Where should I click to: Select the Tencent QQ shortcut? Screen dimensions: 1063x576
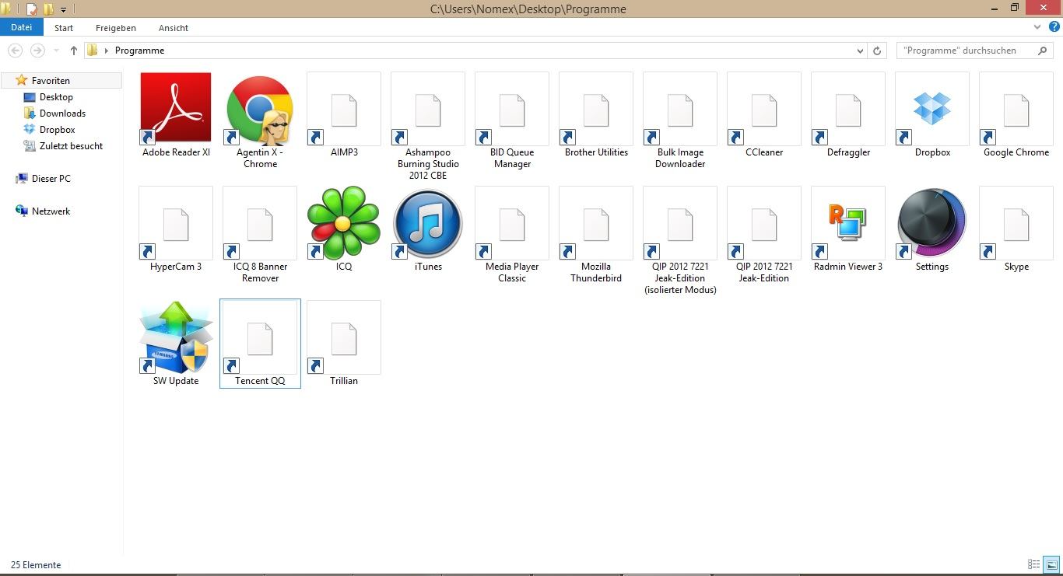(260, 344)
